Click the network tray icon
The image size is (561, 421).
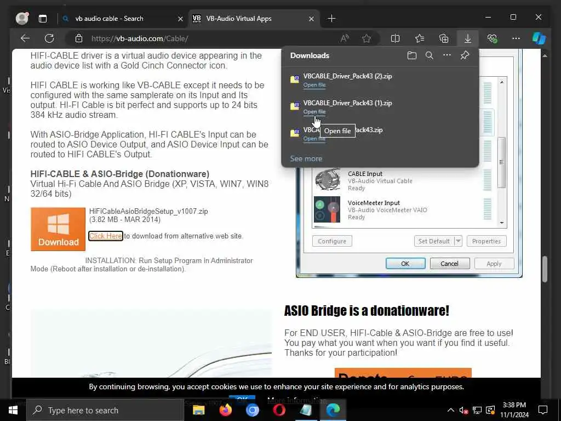(477, 410)
